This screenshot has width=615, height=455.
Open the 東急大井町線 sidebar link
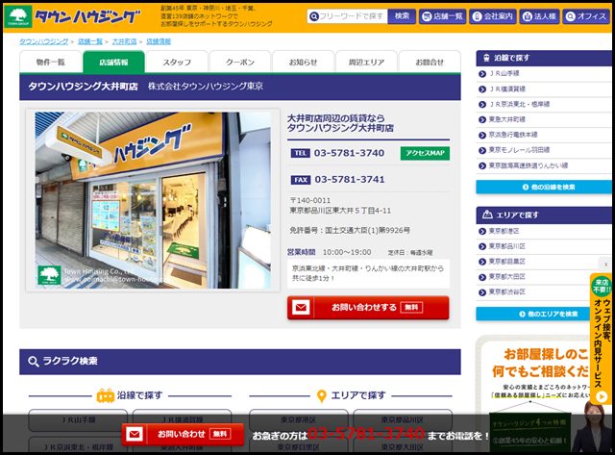506,119
